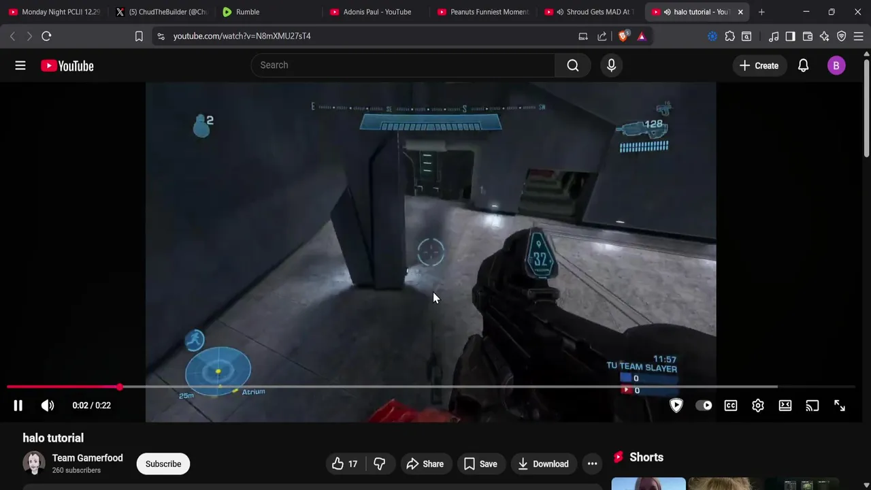Screen dimensions: 871x490
Task: Install/open in app icon in address bar
Action: pyautogui.click(x=583, y=36)
